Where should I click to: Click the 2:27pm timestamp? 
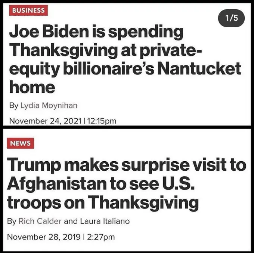coord(101,237)
